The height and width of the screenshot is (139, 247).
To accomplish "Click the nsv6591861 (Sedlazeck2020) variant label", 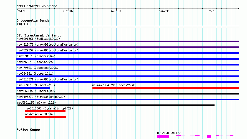I will coord(38,39).
